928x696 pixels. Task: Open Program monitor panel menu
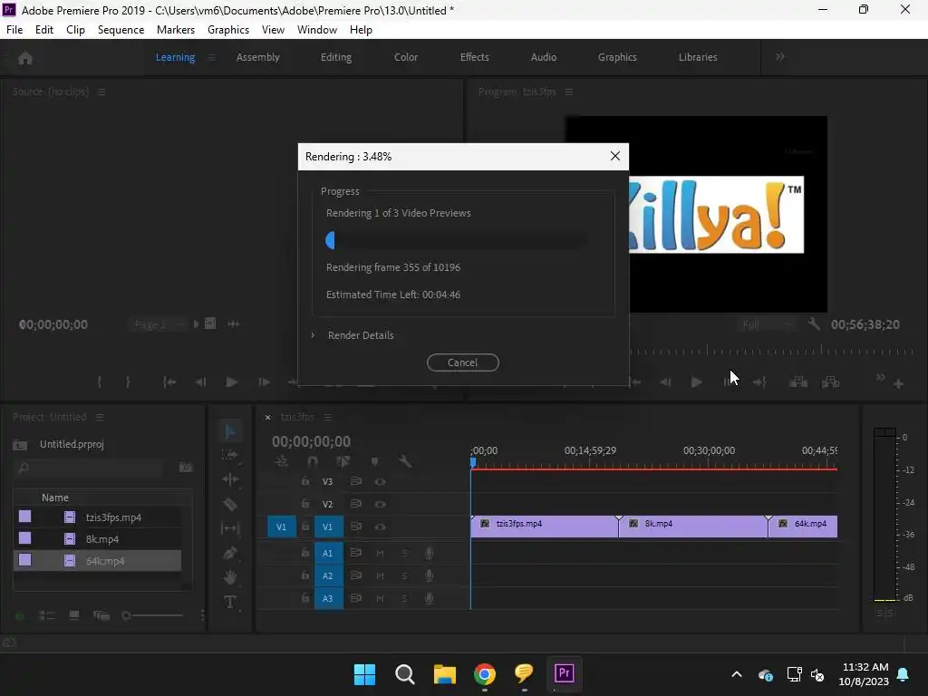569,92
